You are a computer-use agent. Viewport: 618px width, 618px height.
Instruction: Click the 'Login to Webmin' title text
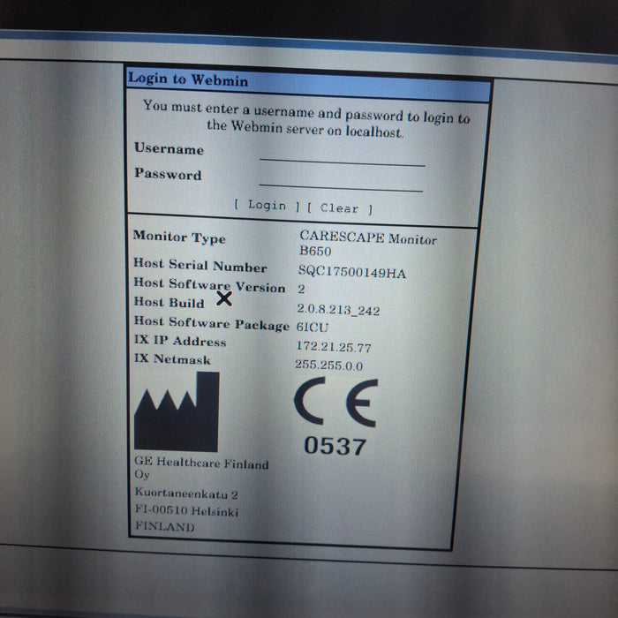(188, 79)
